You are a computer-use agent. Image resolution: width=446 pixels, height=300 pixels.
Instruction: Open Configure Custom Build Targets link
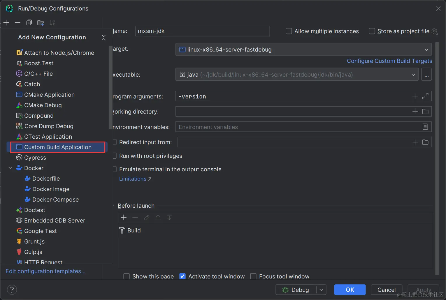point(389,61)
